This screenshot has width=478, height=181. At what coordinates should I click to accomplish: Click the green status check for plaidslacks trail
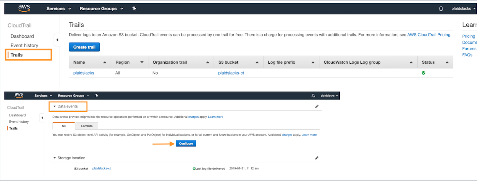click(423, 73)
